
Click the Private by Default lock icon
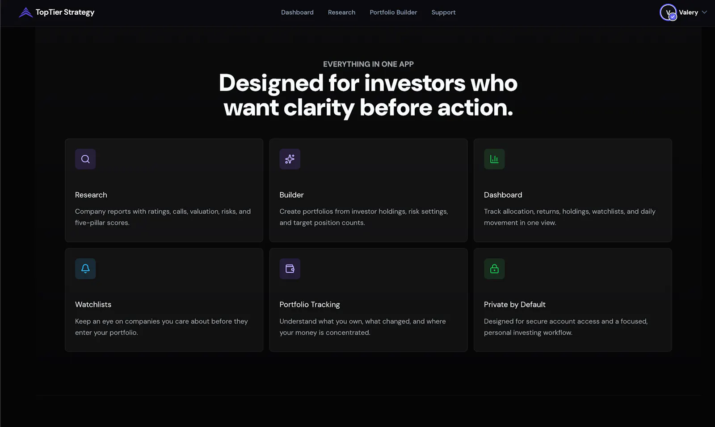[x=494, y=269]
